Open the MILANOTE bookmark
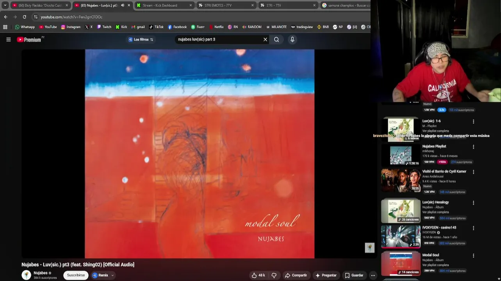This screenshot has width=501, height=281. tap(276, 27)
